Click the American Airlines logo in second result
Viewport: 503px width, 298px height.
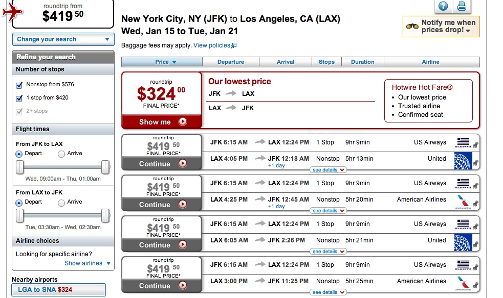point(463,202)
